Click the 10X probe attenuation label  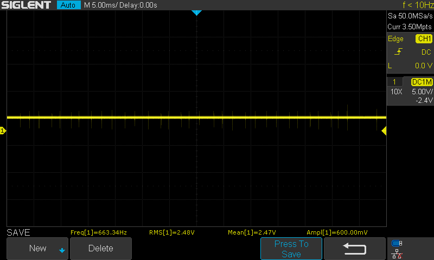pyautogui.click(x=396, y=92)
